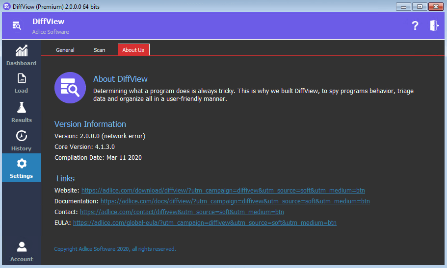Switch to the Scan tab
Screen dimensions: 447x268
100,50
